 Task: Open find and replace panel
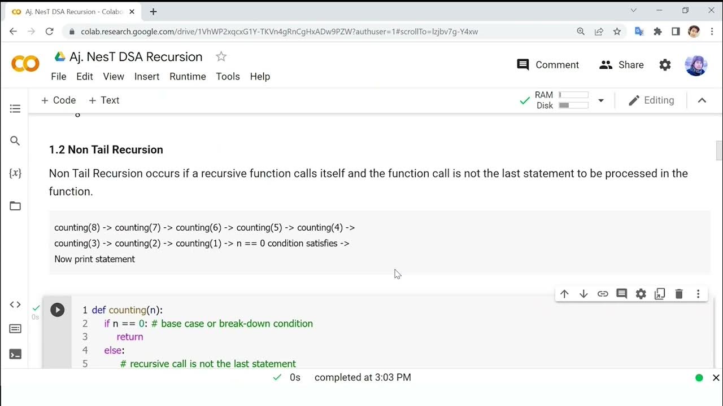click(x=15, y=141)
